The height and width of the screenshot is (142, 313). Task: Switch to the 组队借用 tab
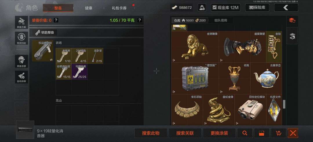[221, 20]
